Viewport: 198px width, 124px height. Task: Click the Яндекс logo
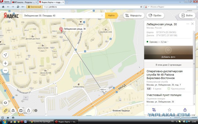coord(11,15)
